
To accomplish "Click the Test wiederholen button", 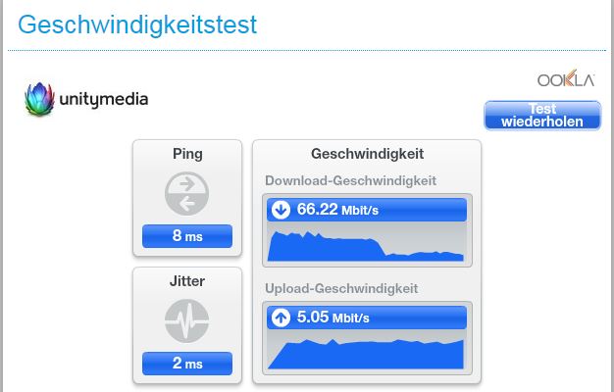I will pyautogui.click(x=542, y=116).
